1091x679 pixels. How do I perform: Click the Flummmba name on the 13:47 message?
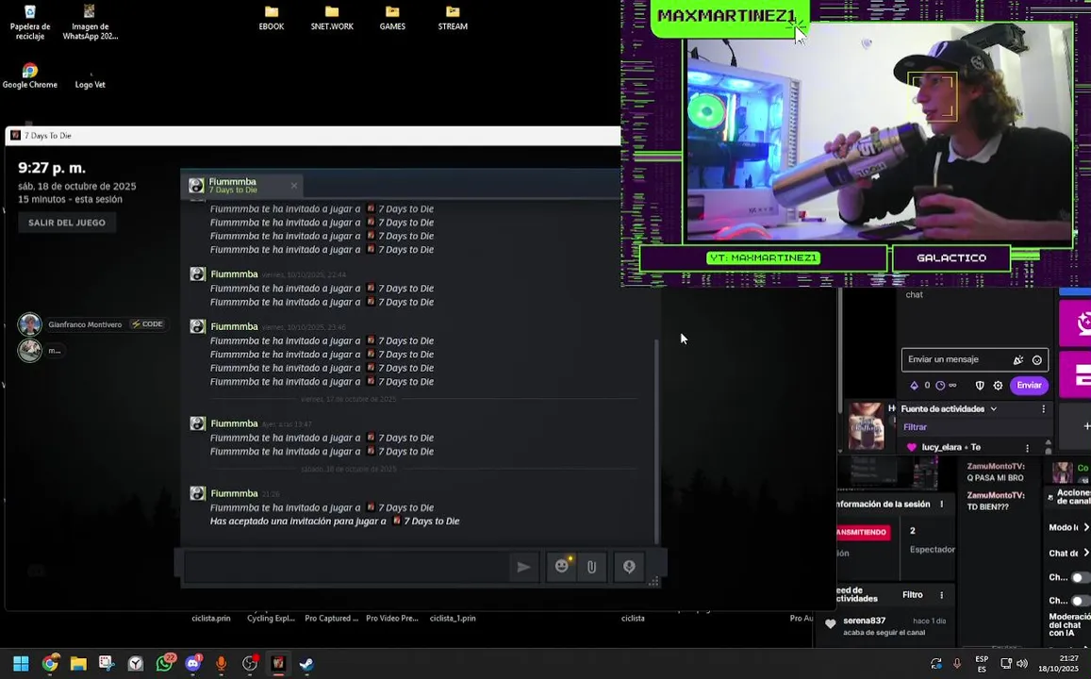234,423
